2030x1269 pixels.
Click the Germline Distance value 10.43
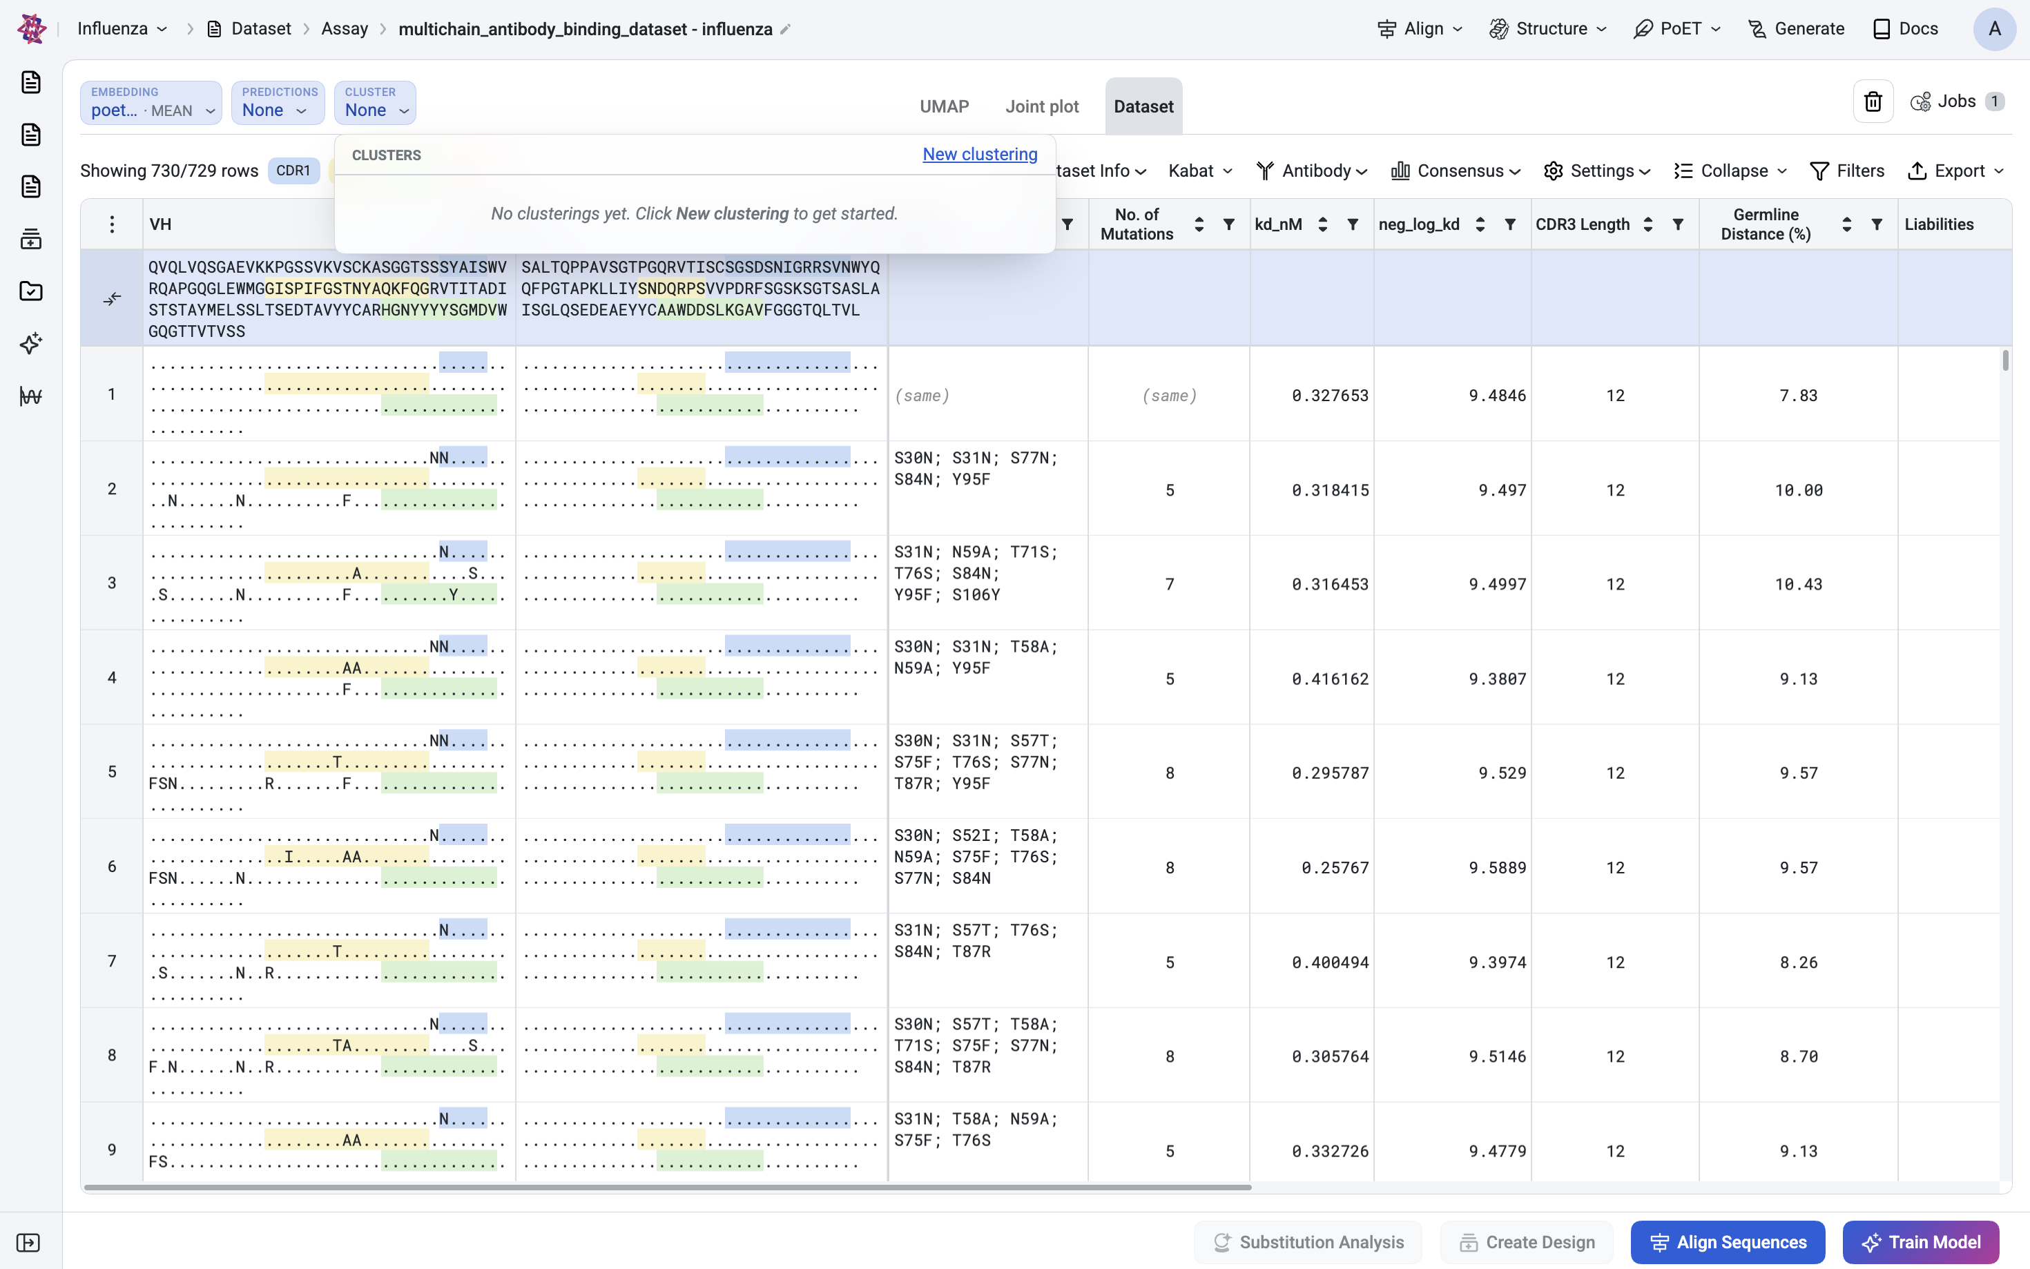coord(1799,584)
